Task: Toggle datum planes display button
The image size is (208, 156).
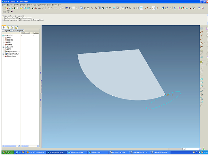Action: tap(146, 8)
